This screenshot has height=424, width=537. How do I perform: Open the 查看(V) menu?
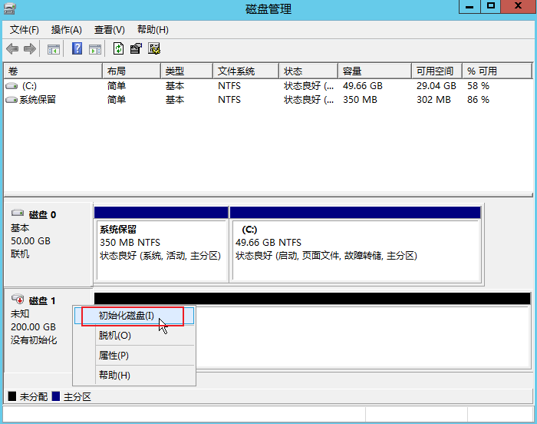(109, 30)
